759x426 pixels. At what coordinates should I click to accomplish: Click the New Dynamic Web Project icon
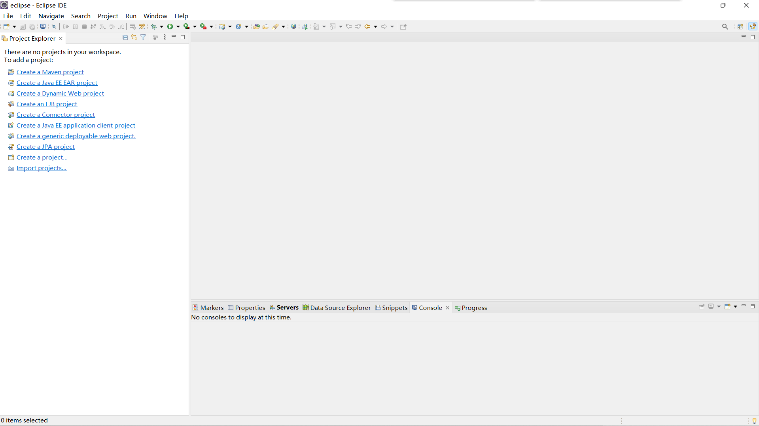(222, 26)
